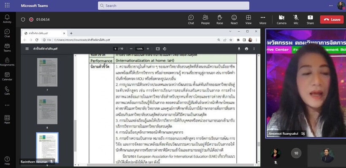Open Calendar in the Teams sidebar
This screenshot has width=346, height=168.
(x=7, y=76)
